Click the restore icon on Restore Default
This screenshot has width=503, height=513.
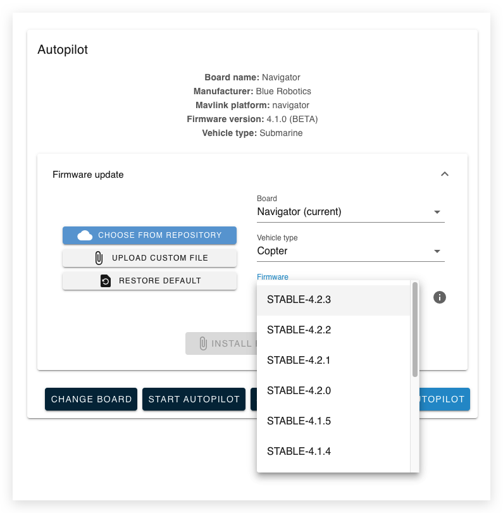(x=106, y=280)
